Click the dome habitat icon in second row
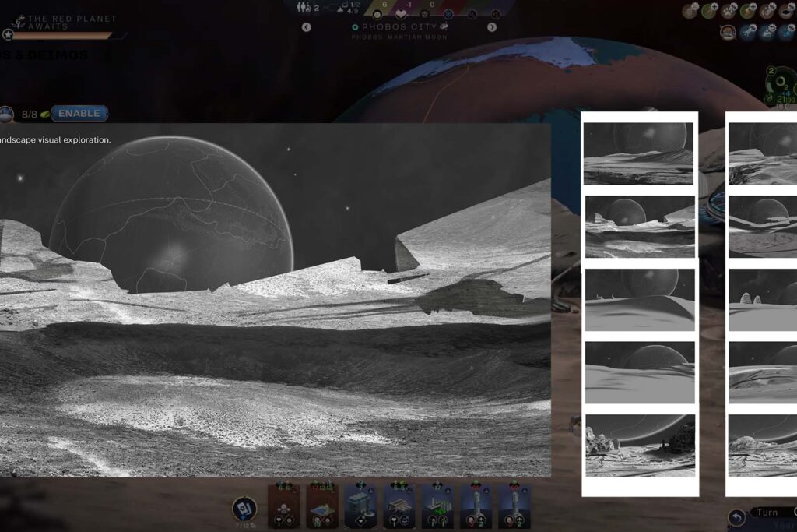The width and height of the screenshot is (797, 532). pyautogui.click(x=729, y=33)
